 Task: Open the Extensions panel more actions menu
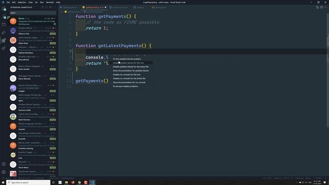tap(54, 7)
